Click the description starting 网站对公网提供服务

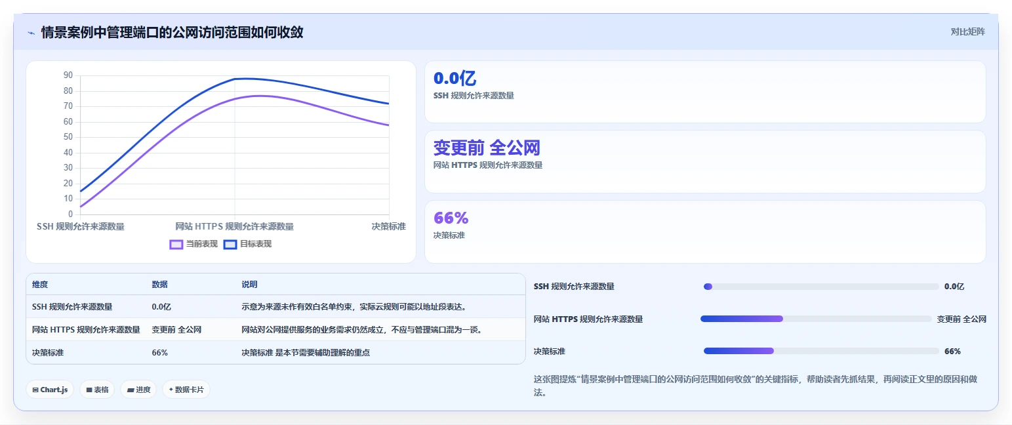pos(362,330)
